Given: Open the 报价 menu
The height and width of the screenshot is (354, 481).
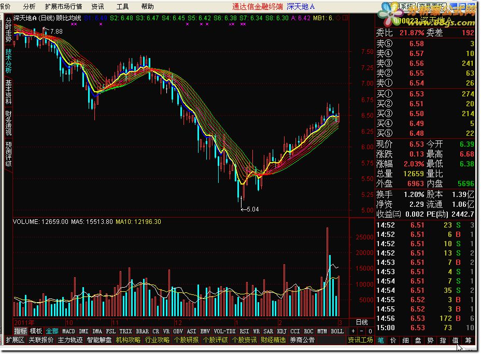Looking at the screenshot, I should (5, 6).
